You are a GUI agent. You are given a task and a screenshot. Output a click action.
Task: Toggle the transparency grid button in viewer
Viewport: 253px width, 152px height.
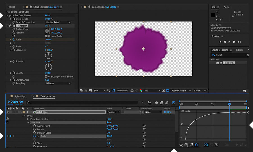click(168, 90)
